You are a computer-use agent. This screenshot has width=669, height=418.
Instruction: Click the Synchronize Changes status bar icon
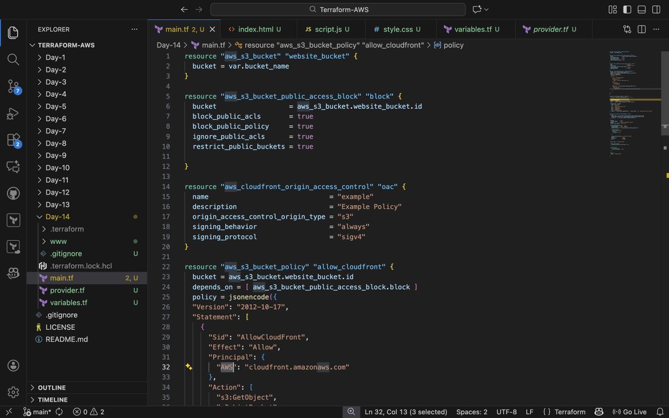click(x=60, y=412)
